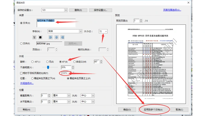Open 页面范围选项 link
The height and width of the screenshot is (116, 206).
[x=172, y=10]
